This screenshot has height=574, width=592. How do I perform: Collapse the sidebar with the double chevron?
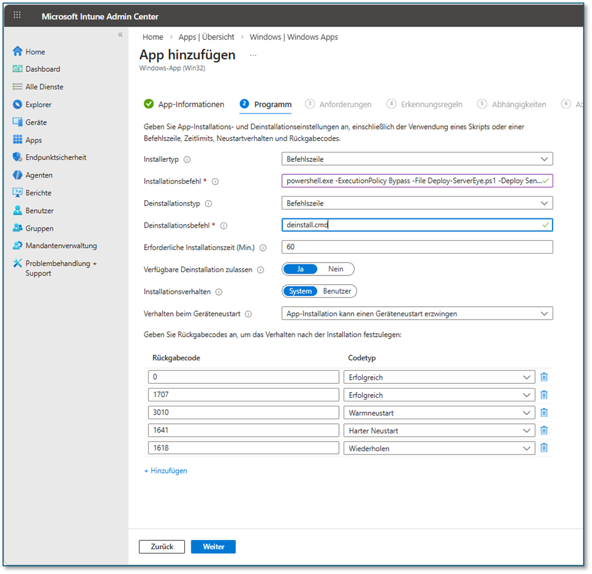[120, 35]
